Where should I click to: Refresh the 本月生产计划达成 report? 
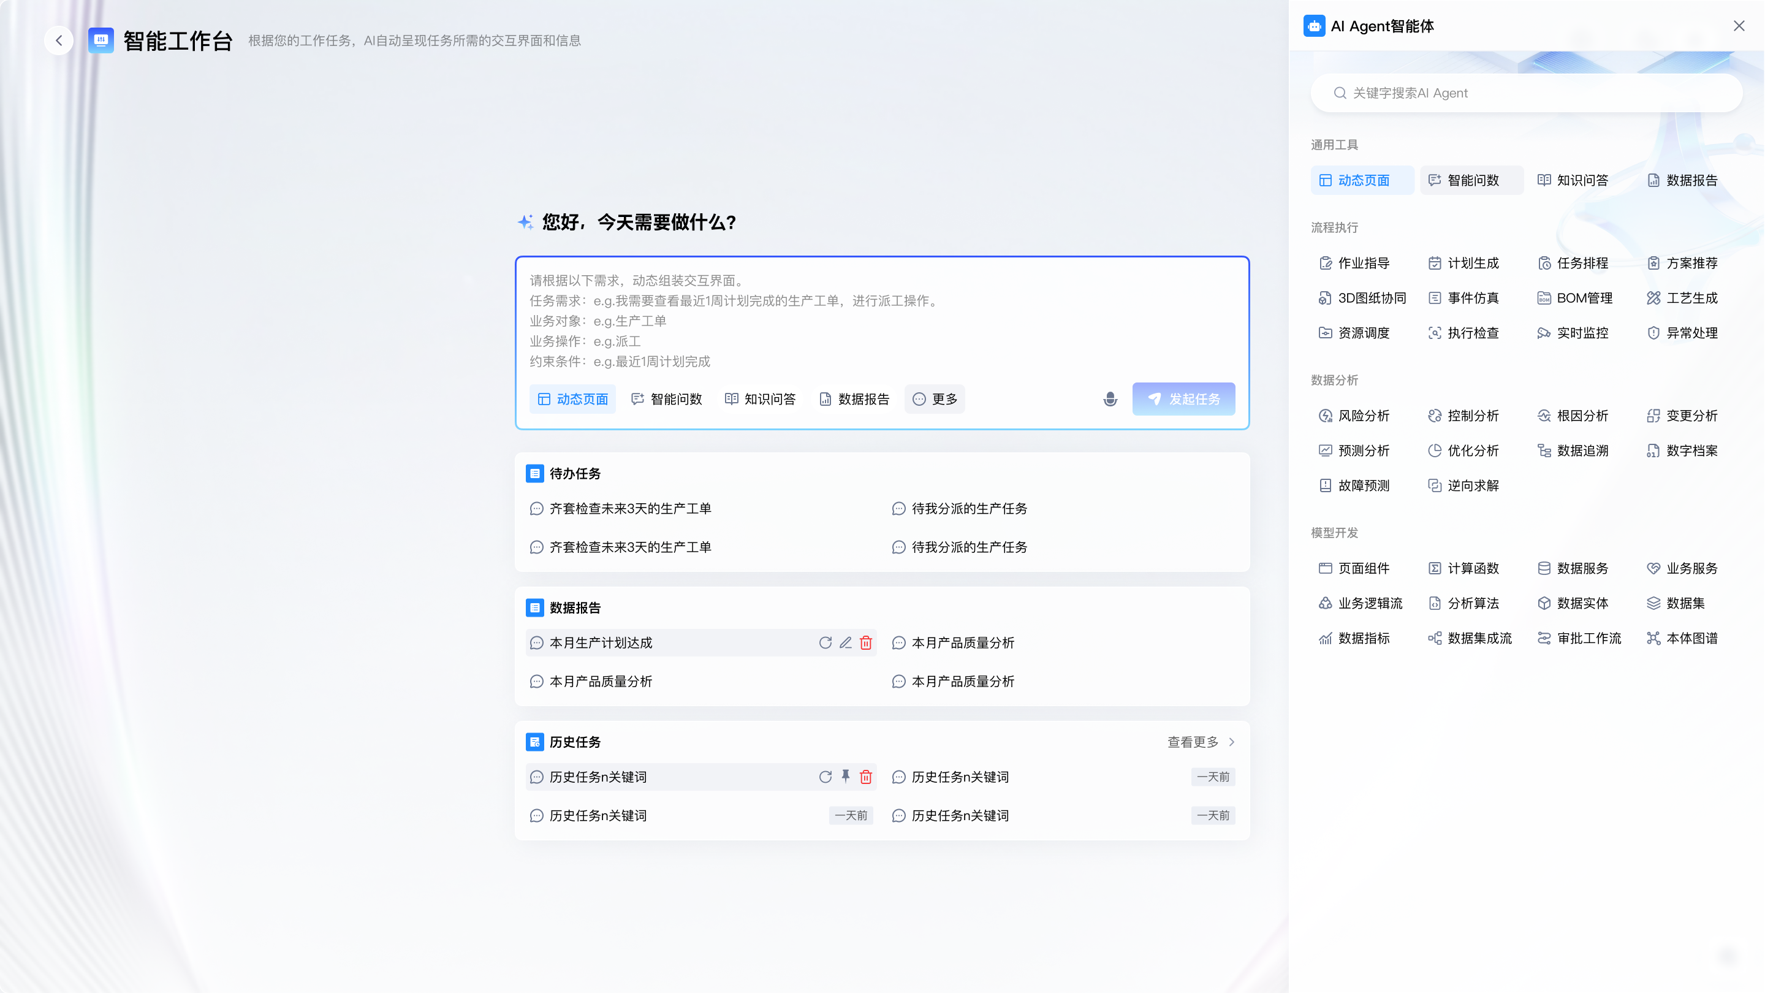[x=825, y=643]
